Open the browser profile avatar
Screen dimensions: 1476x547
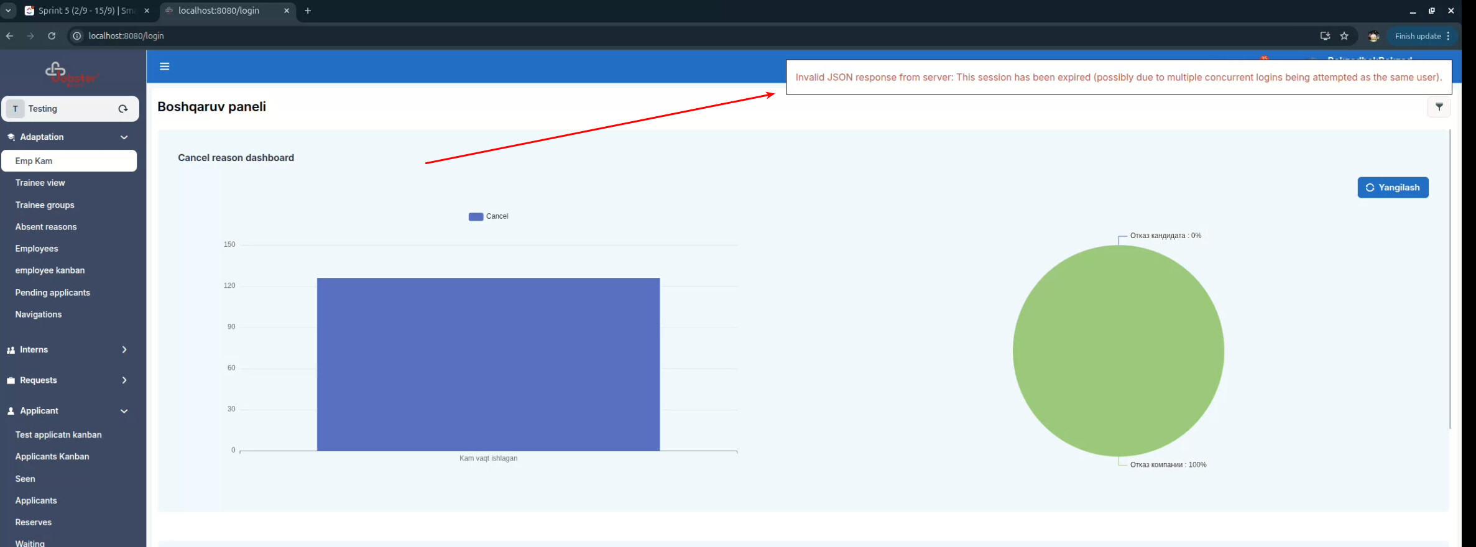[1373, 36]
